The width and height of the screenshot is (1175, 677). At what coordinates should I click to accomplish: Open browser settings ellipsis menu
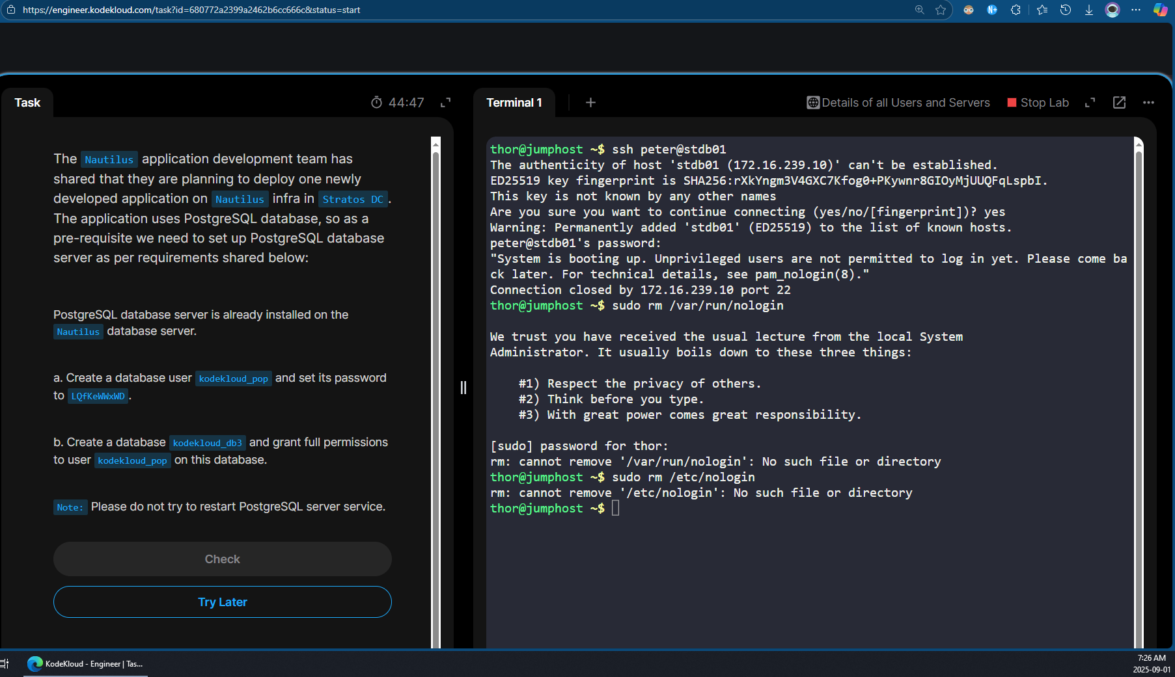(1136, 10)
